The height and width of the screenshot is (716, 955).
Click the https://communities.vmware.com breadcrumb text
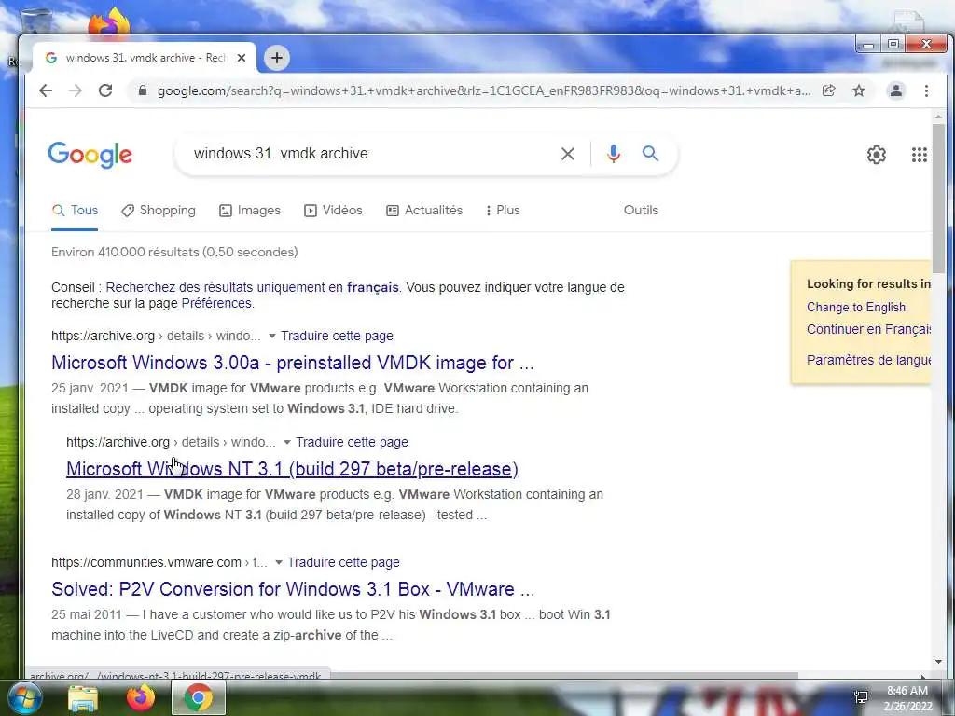(x=146, y=562)
